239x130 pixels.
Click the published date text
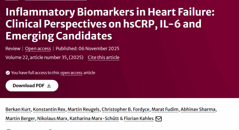(x=88, y=49)
